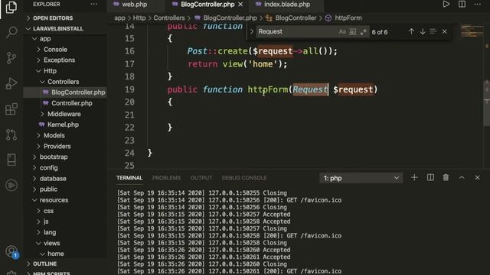Viewport: 490px width, 275px height.
Task: Select 'Controllers' in the breadcrumb path
Action: pos(169,18)
